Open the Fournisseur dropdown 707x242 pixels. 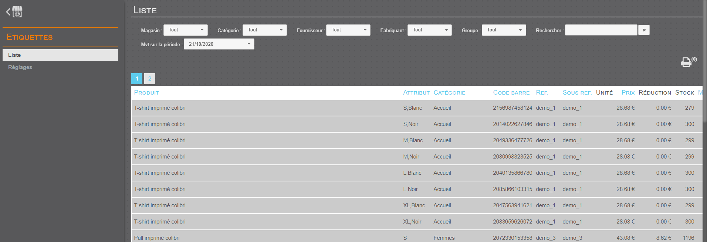point(348,30)
